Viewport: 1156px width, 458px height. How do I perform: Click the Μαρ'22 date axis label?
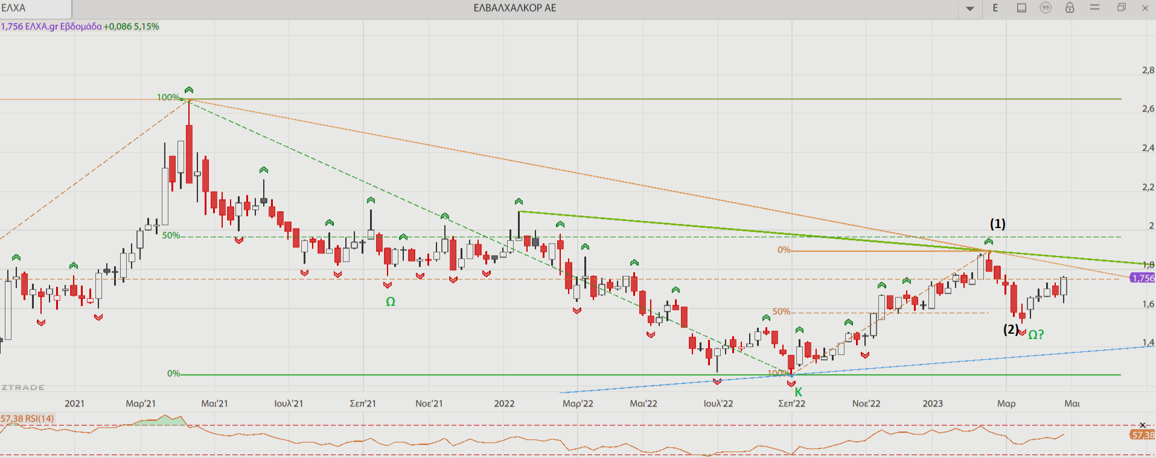[x=578, y=404]
